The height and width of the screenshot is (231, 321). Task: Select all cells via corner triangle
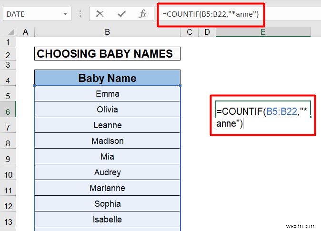click(x=10, y=32)
